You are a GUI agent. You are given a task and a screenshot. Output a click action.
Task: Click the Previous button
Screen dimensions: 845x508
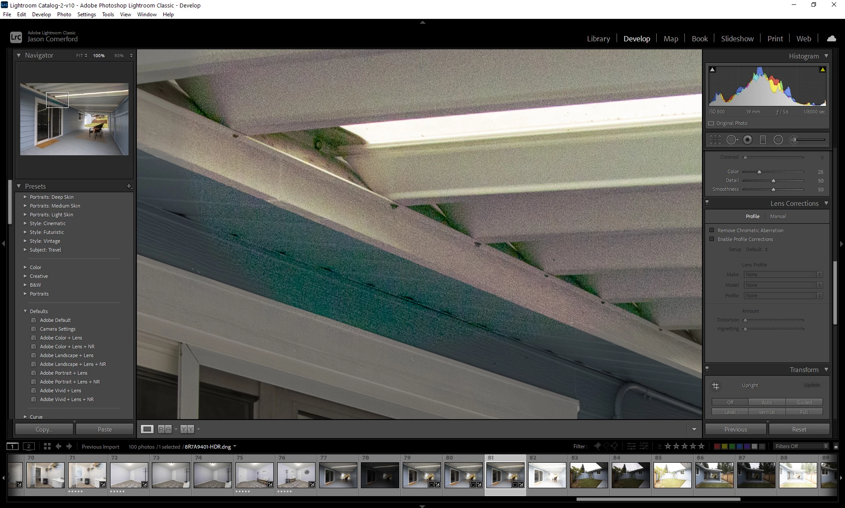pyautogui.click(x=735, y=429)
